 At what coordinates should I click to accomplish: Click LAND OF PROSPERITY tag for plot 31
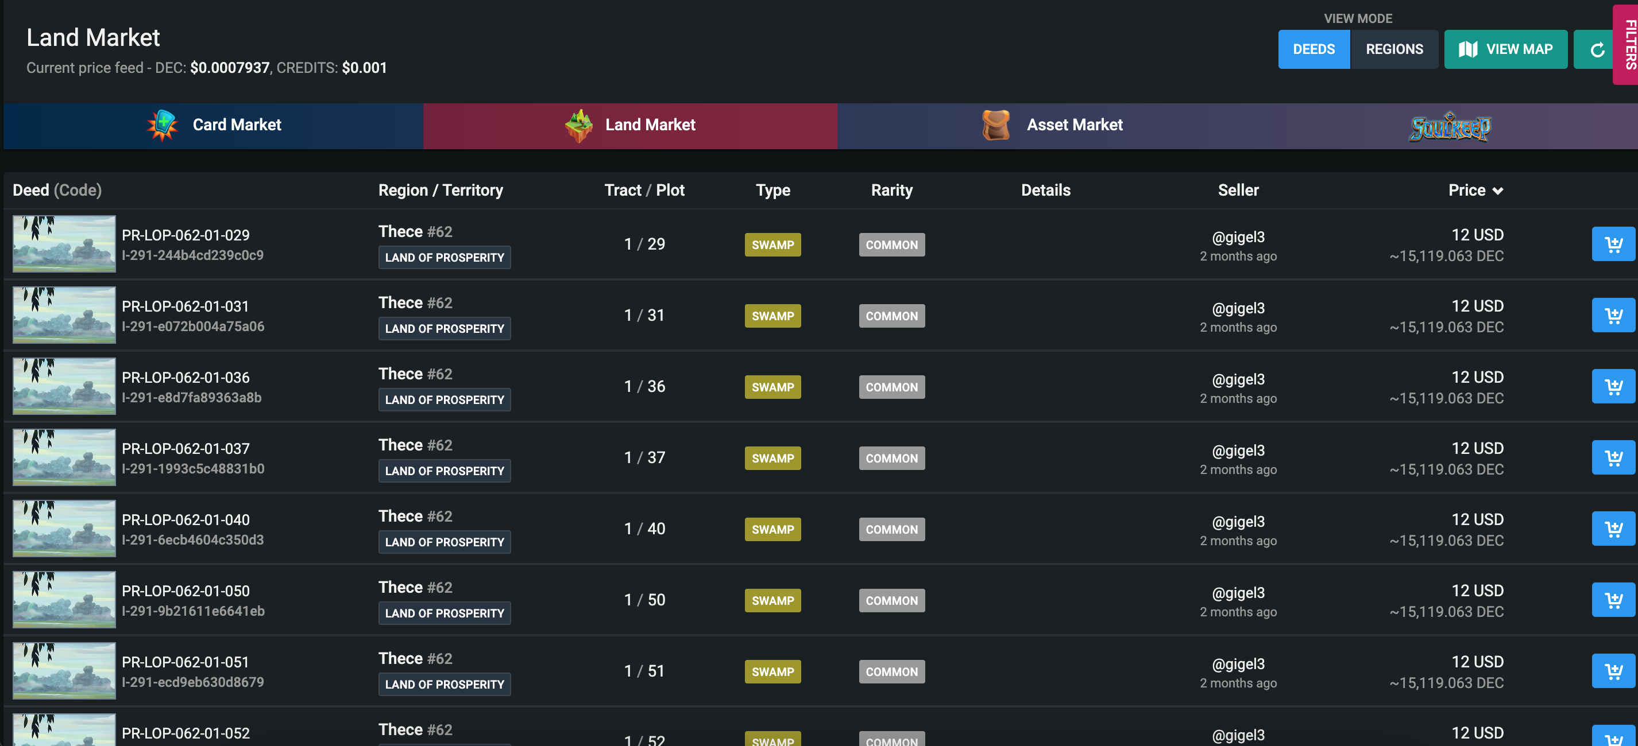point(444,328)
